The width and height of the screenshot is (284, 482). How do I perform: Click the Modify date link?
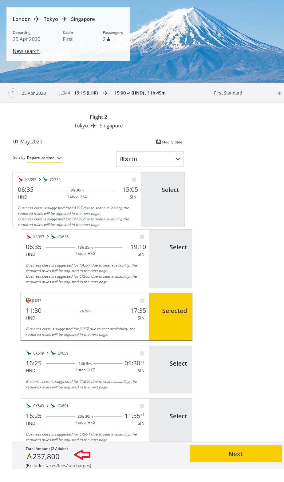click(172, 142)
